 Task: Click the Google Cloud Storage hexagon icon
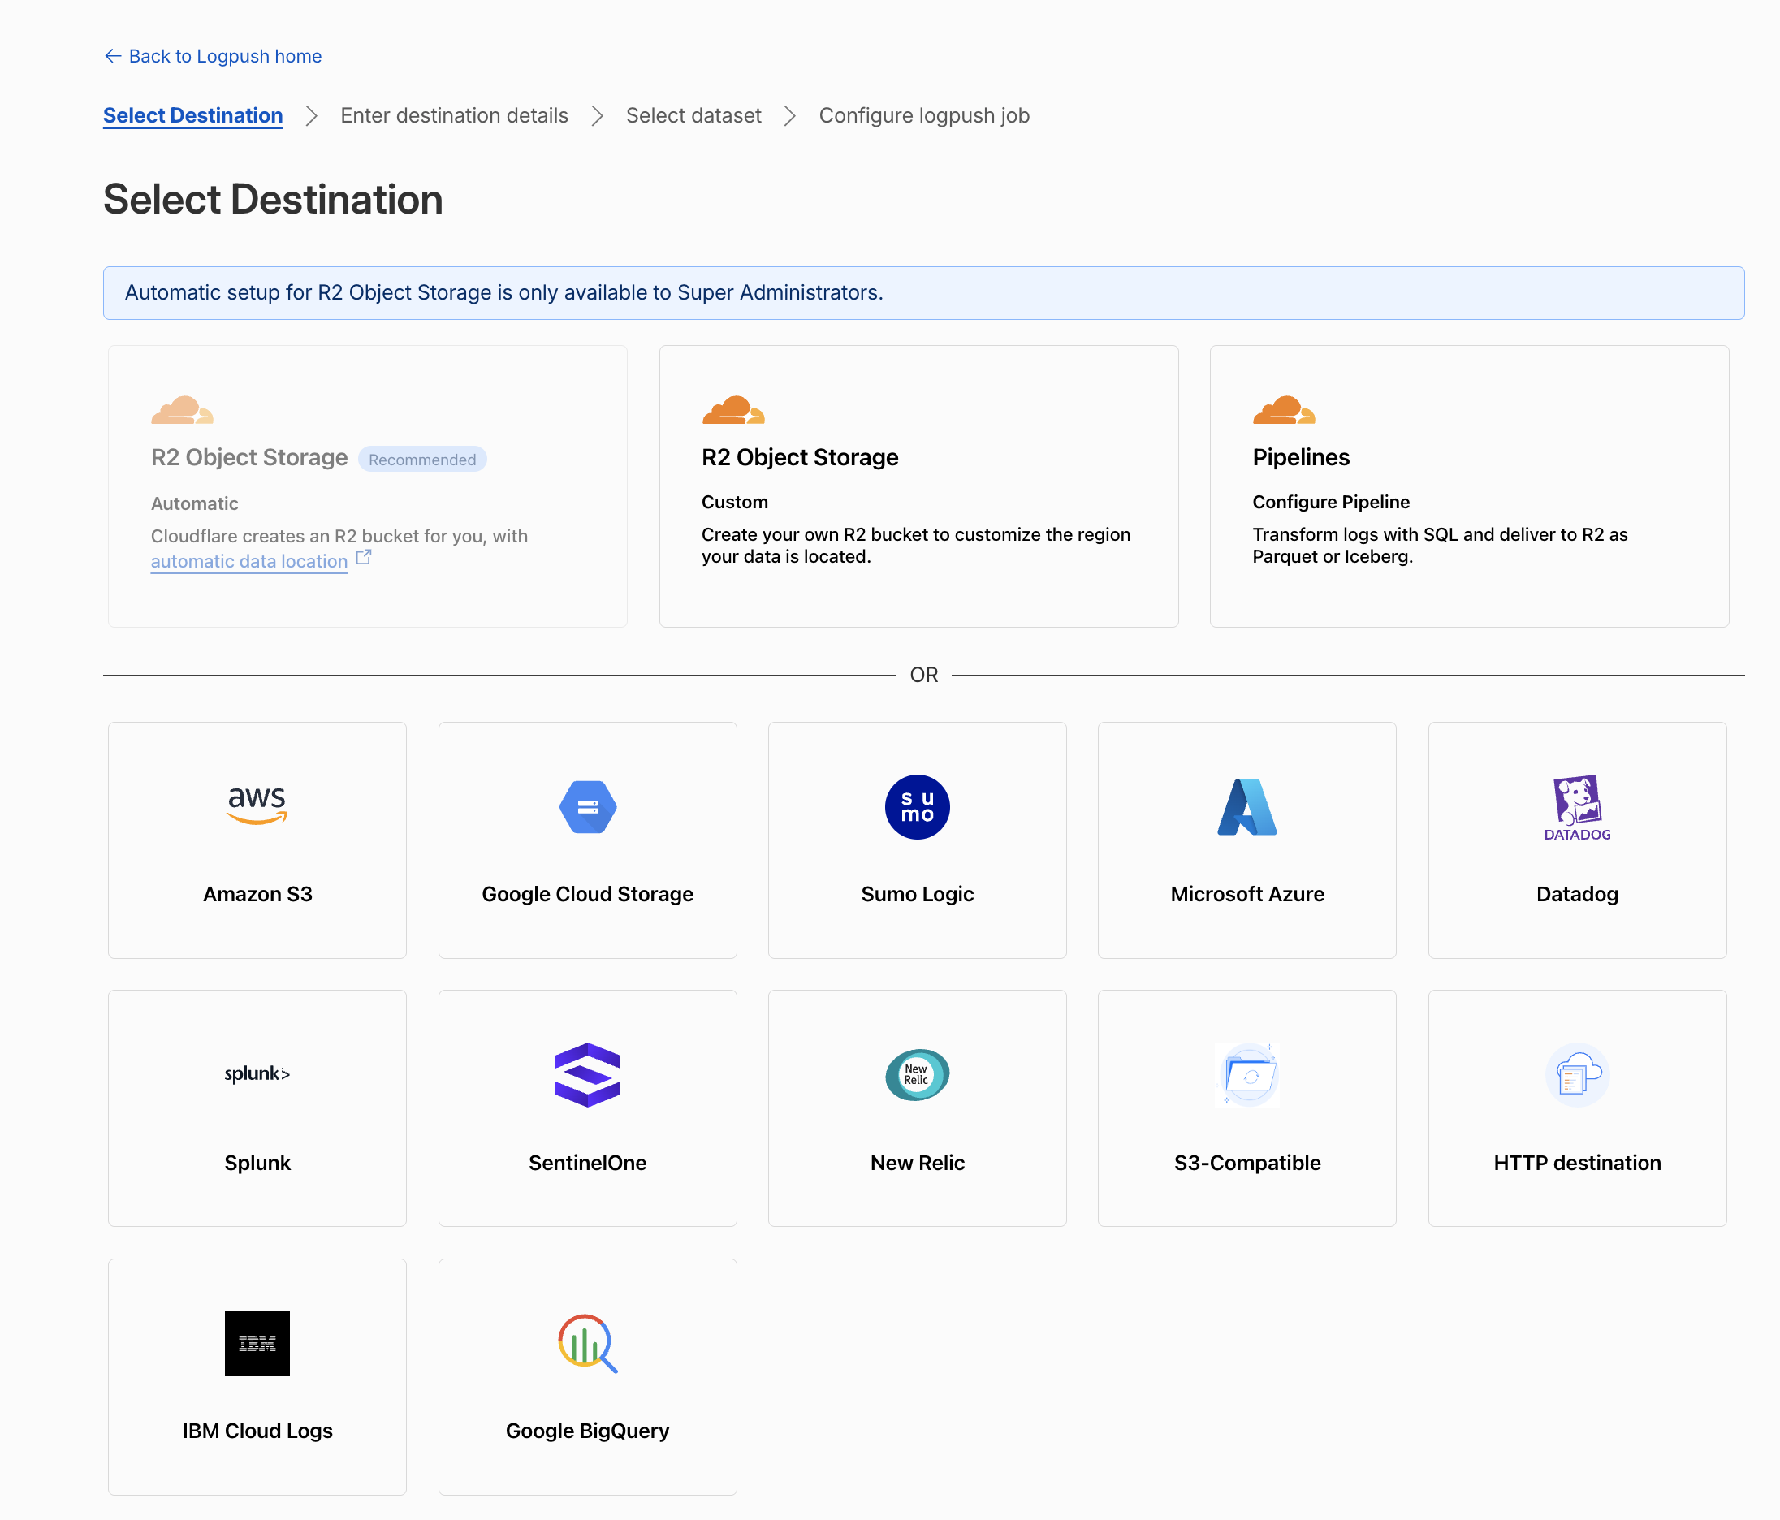coord(588,807)
